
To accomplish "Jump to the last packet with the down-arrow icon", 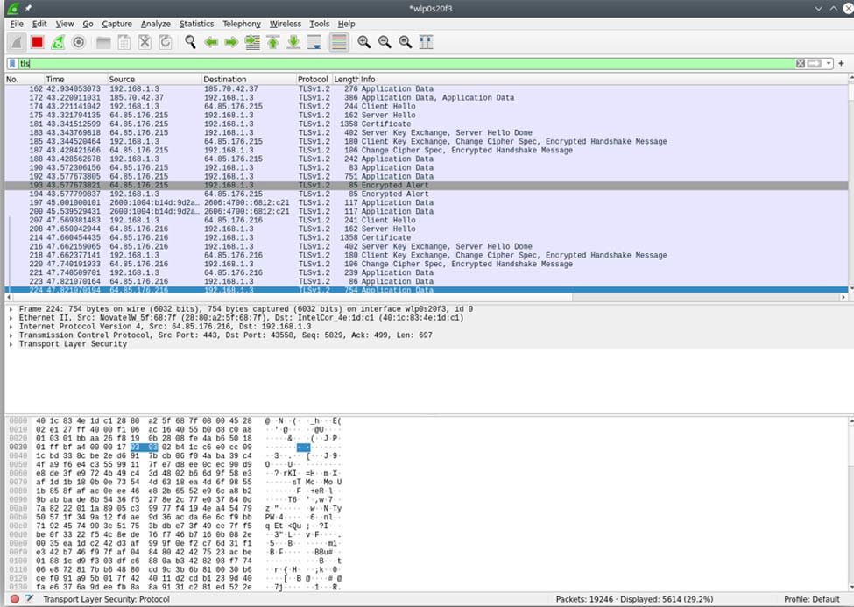I will (295, 41).
